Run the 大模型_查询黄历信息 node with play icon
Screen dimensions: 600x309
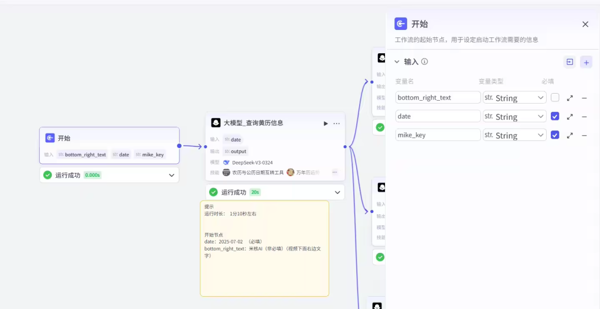click(x=326, y=123)
